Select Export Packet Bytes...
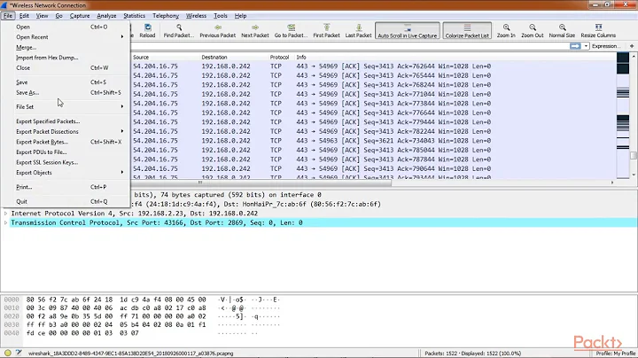The width and height of the screenshot is (638, 358). click(x=65, y=142)
